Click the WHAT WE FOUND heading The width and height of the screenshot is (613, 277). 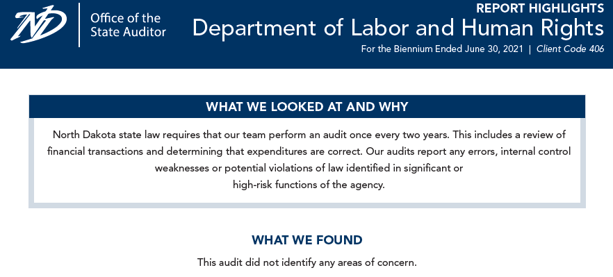pyautogui.click(x=307, y=240)
